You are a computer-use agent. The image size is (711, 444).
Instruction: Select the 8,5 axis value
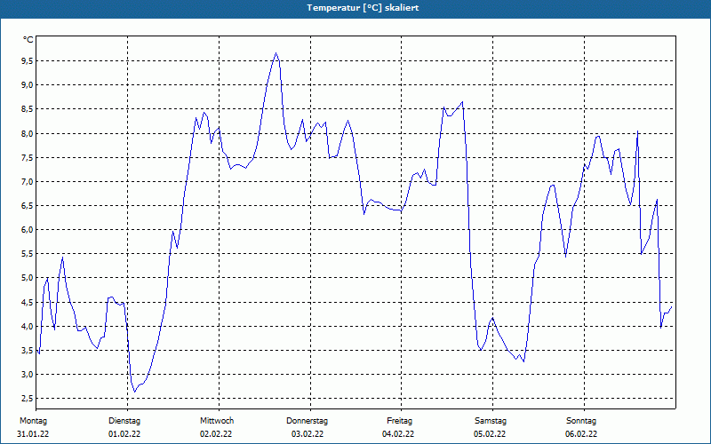coord(28,109)
